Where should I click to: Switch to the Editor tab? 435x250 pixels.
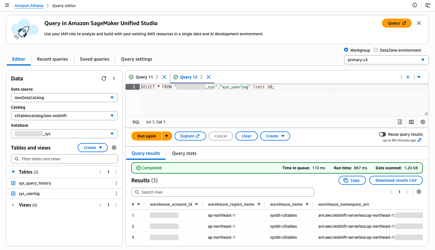(19, 59)
